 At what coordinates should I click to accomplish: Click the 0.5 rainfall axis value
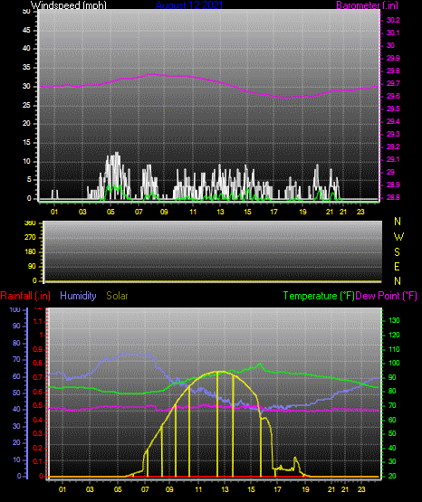coord(38,406)
